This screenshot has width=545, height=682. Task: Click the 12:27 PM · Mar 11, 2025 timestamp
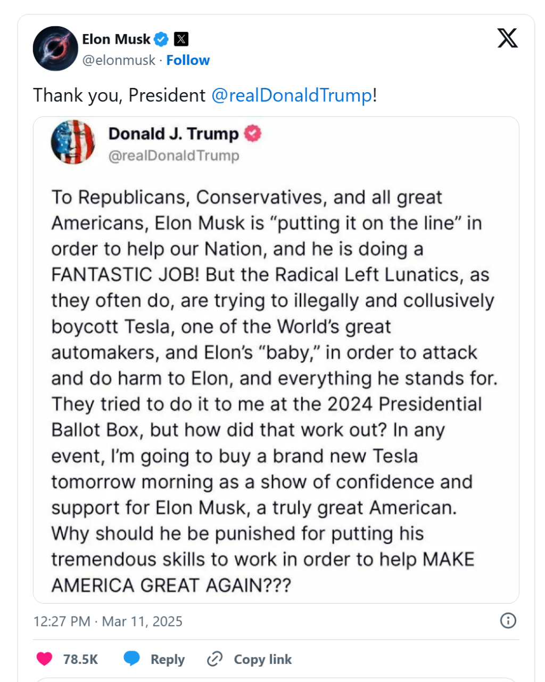pyautogui.click(x=108, y=621)
